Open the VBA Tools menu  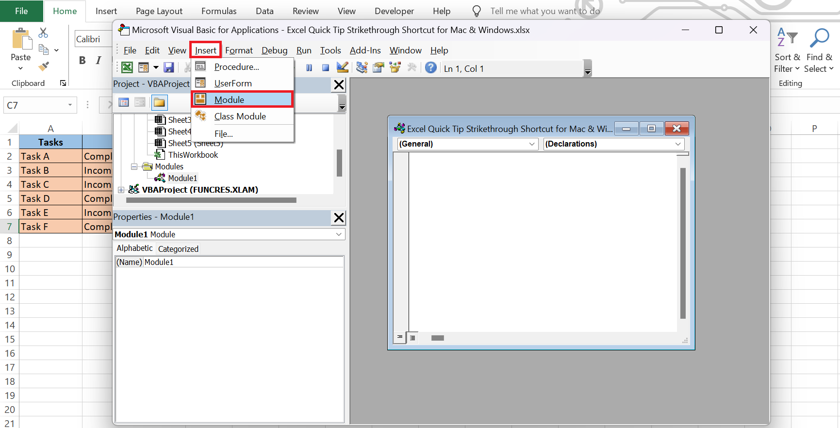tap(330, 50)
